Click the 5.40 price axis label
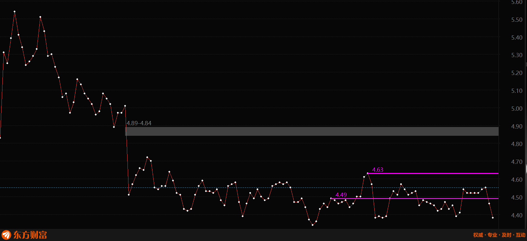 tap(517, 37)
